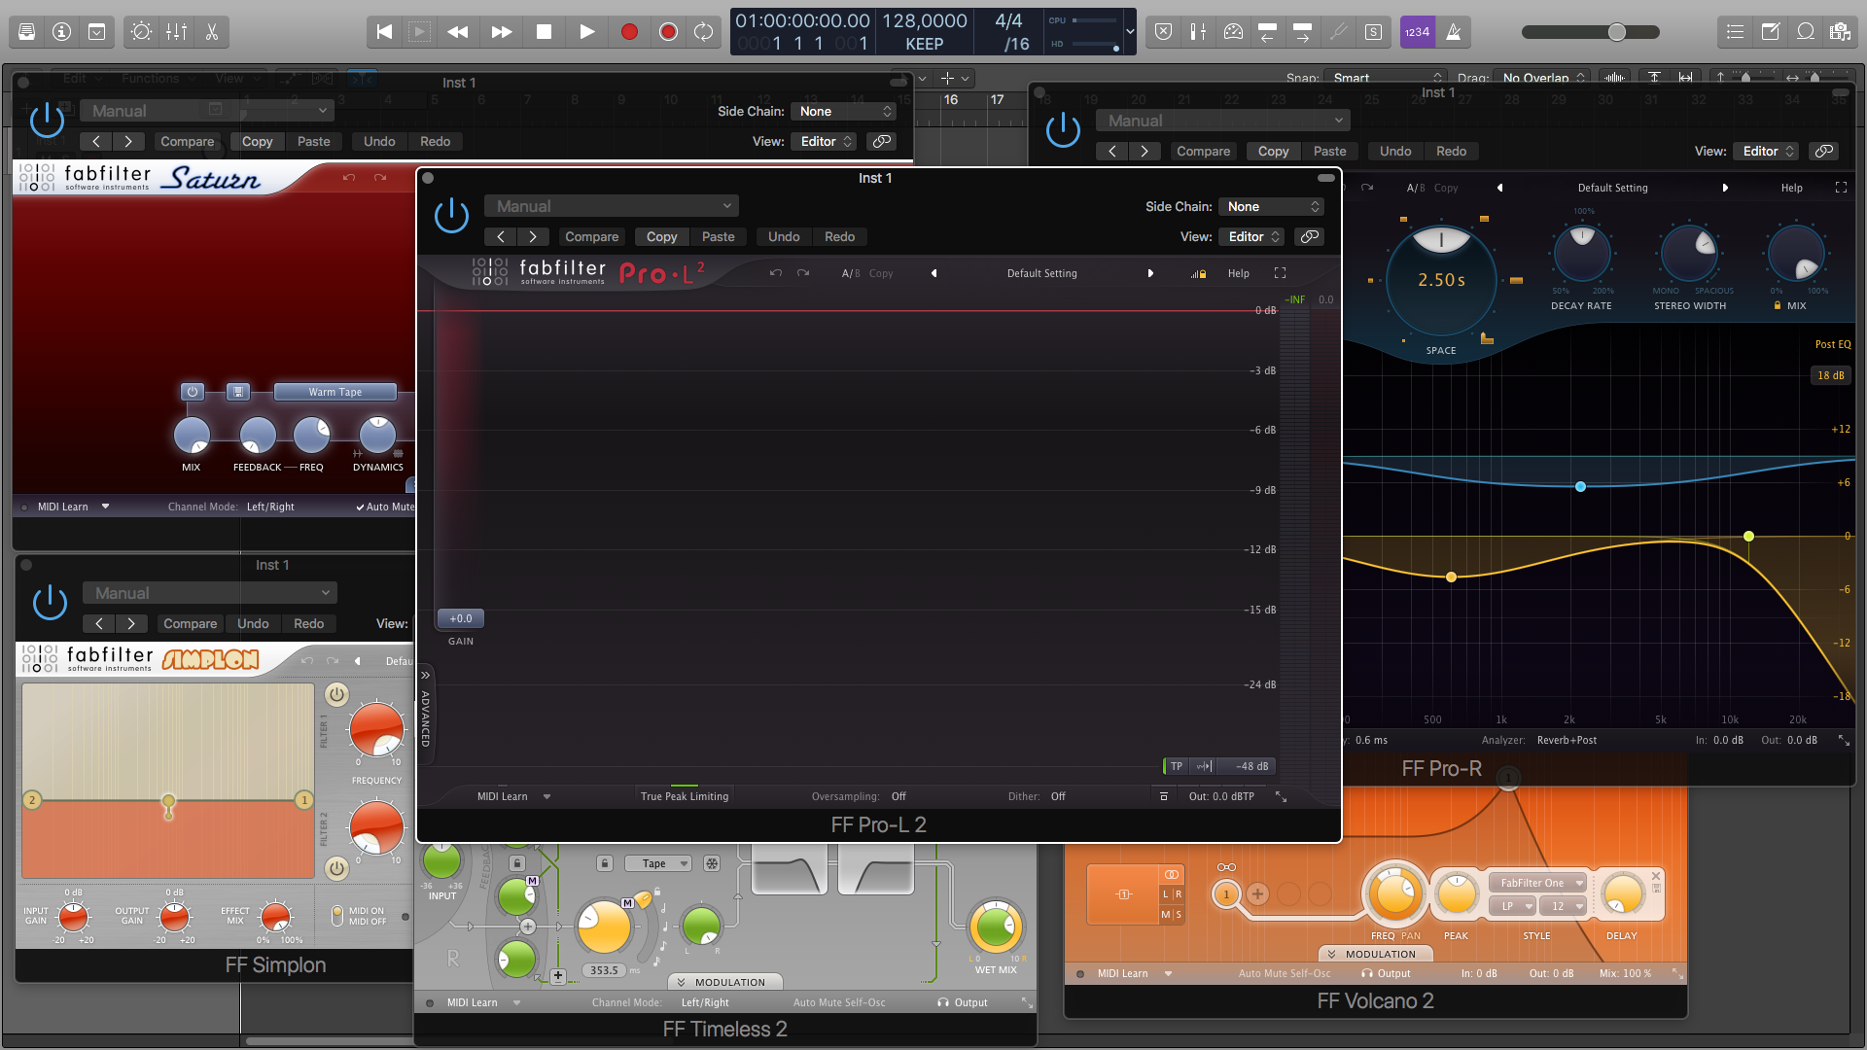The image size is (1867, 1050).
Task: Click True Peak Limiting in the bottom bar
Action: click(x=684, y=796)
